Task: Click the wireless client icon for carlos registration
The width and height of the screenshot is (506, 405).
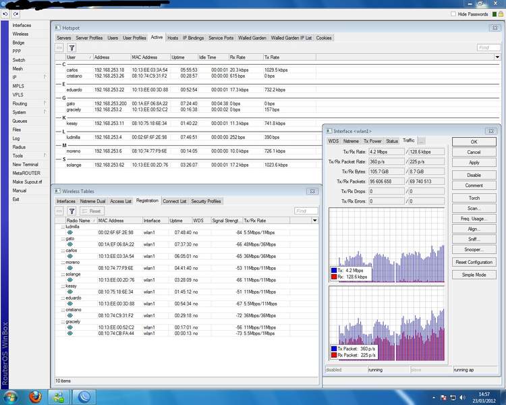Action: (x=69, y=256)
